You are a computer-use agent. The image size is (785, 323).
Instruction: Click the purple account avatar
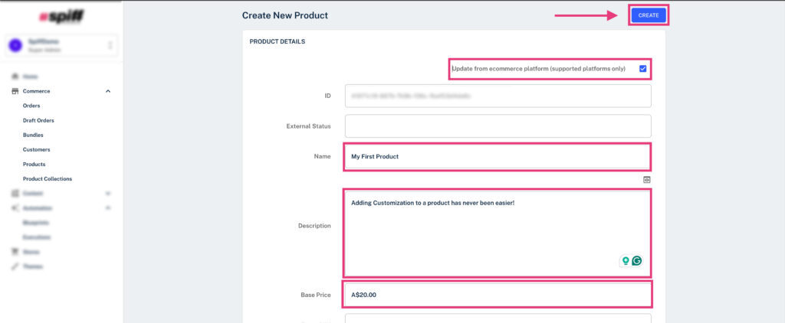[15, 45]
